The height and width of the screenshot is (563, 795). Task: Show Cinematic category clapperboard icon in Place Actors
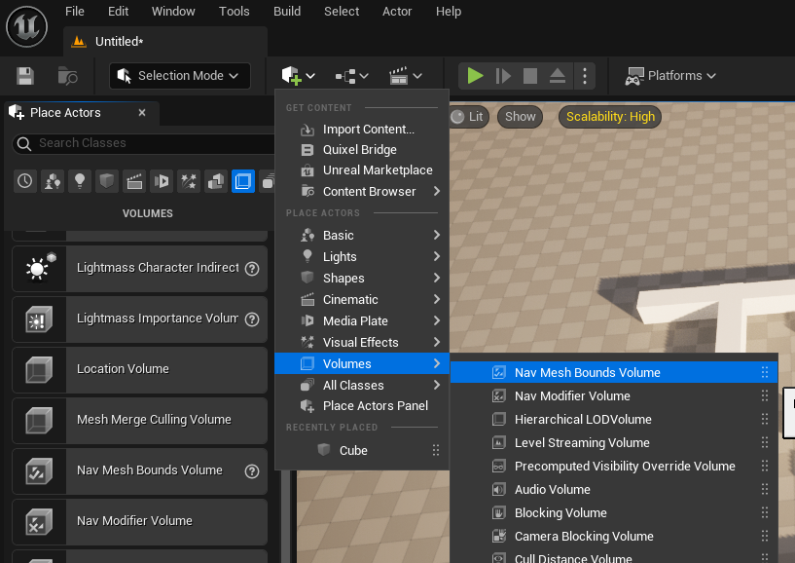pos(134,181)
